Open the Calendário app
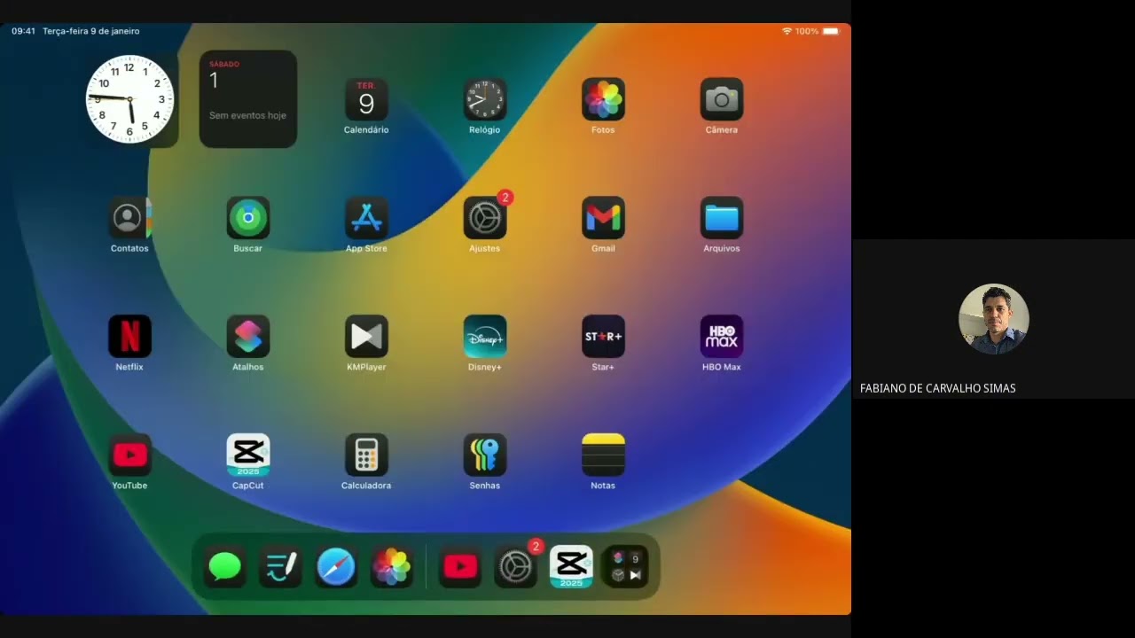The width and height of the screenshot is (1135, 638). (x=366, y=99)
